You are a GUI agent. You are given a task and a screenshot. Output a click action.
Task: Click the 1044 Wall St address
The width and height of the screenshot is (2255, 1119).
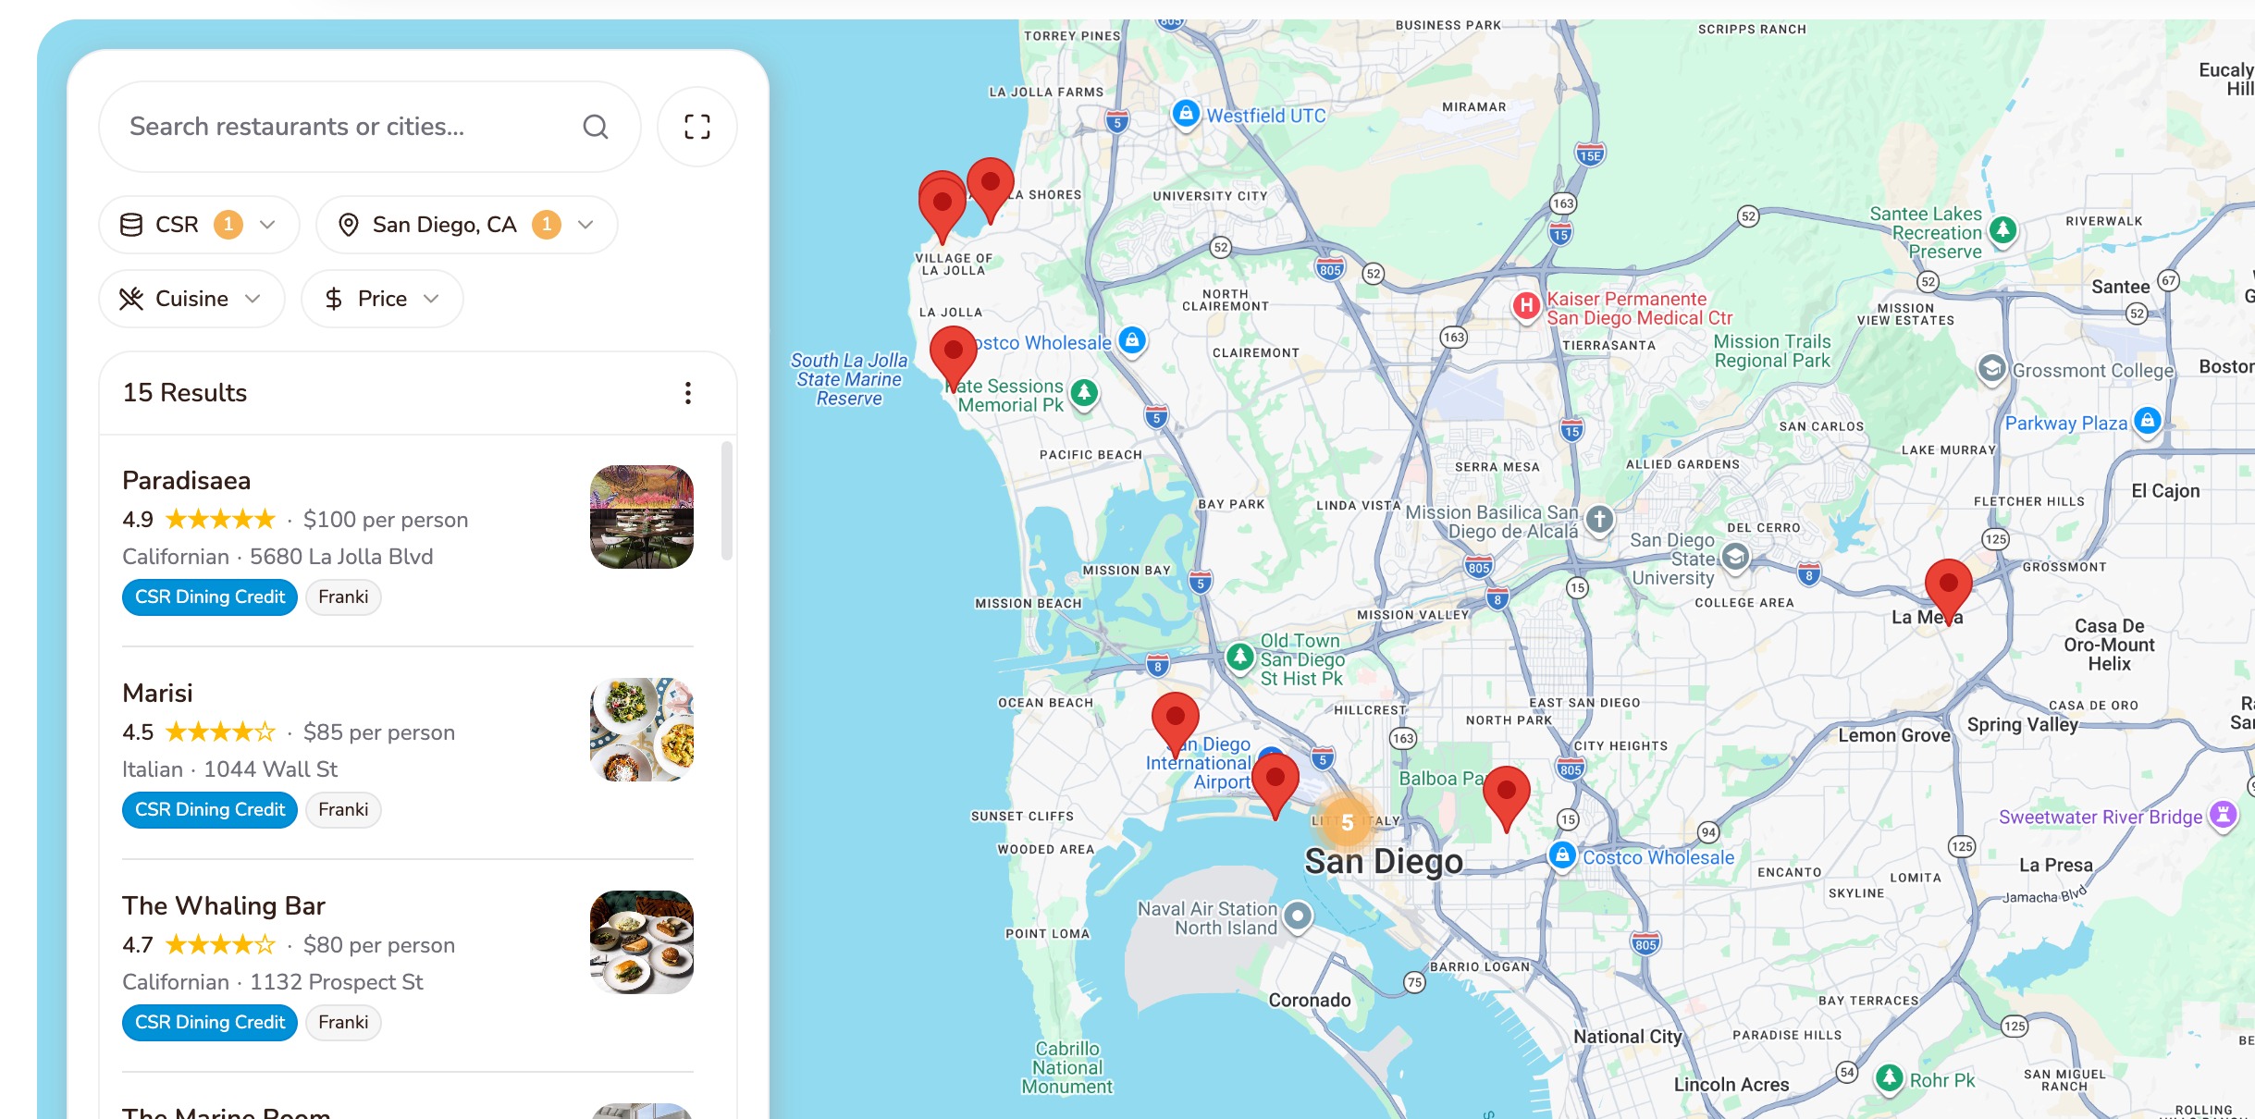pos(270,769)
